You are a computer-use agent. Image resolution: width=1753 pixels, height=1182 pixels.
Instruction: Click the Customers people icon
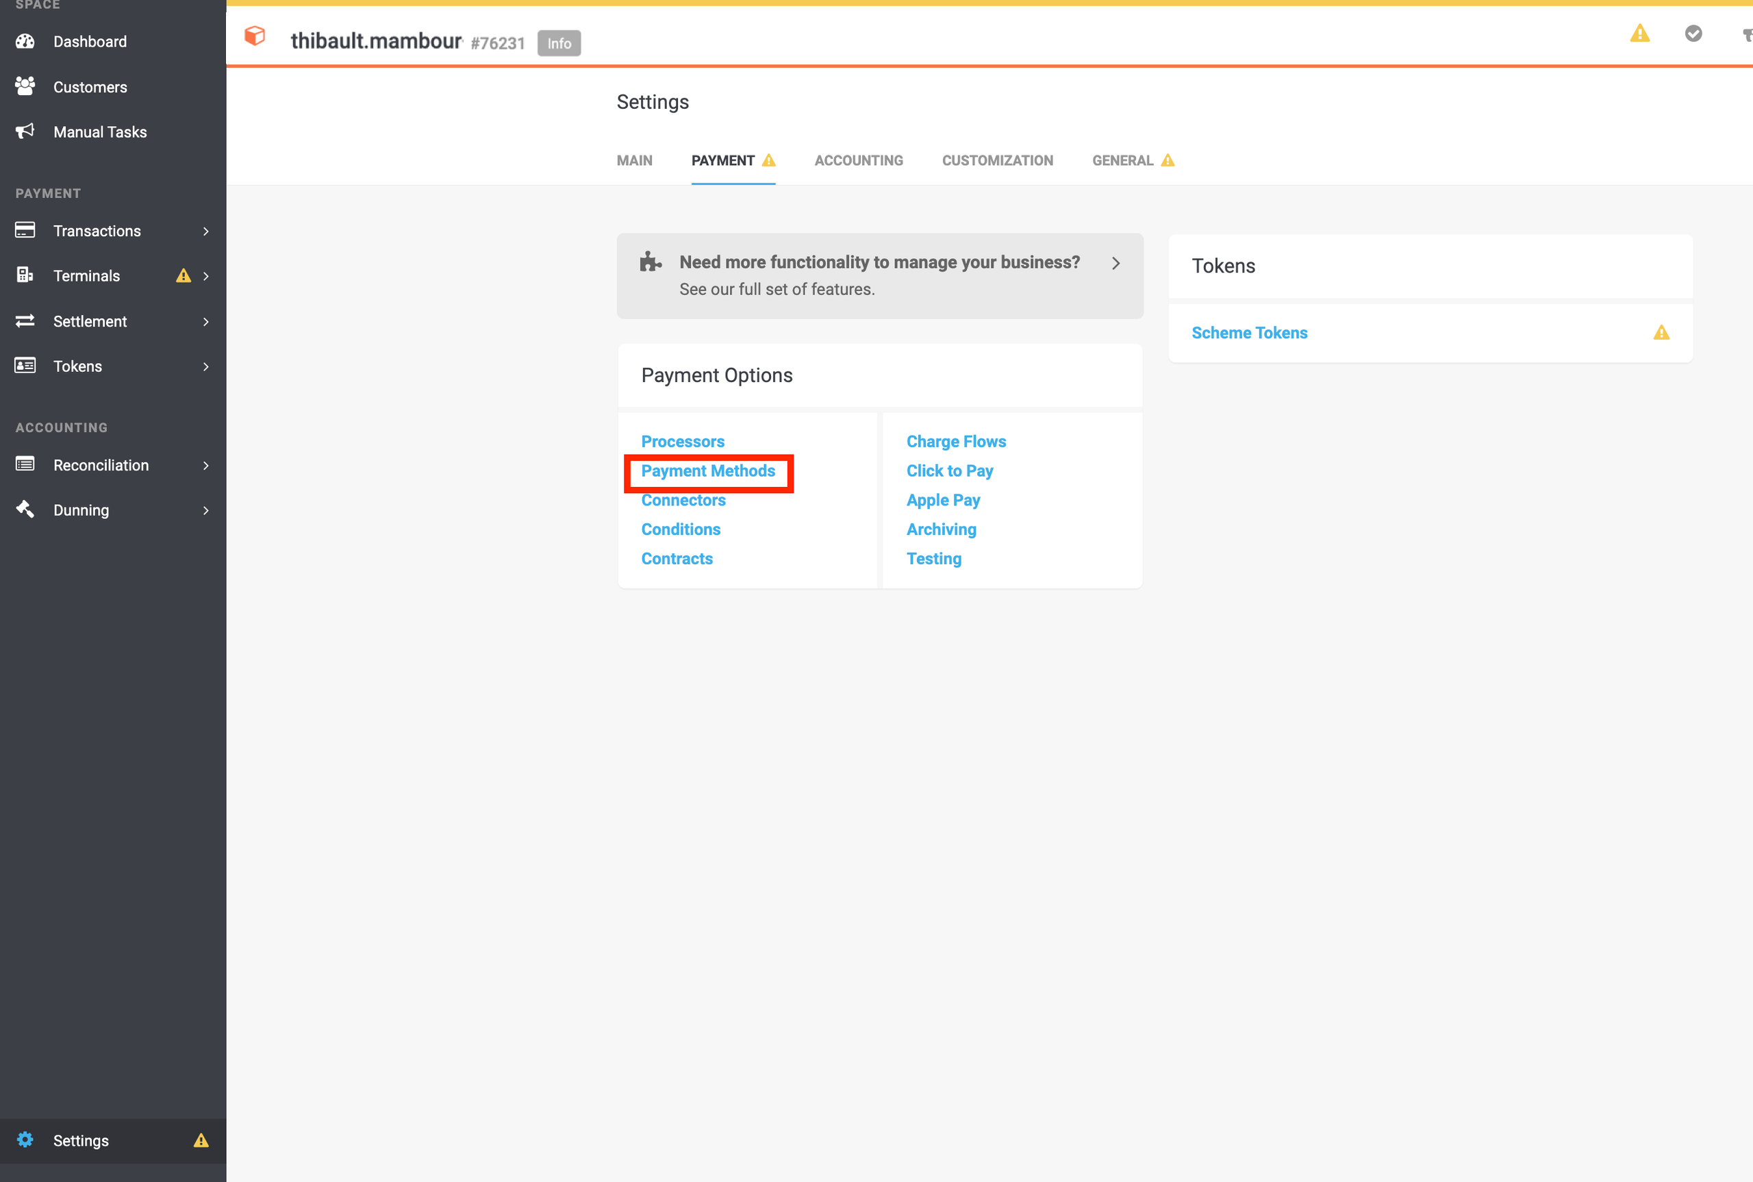click(25, 87)
